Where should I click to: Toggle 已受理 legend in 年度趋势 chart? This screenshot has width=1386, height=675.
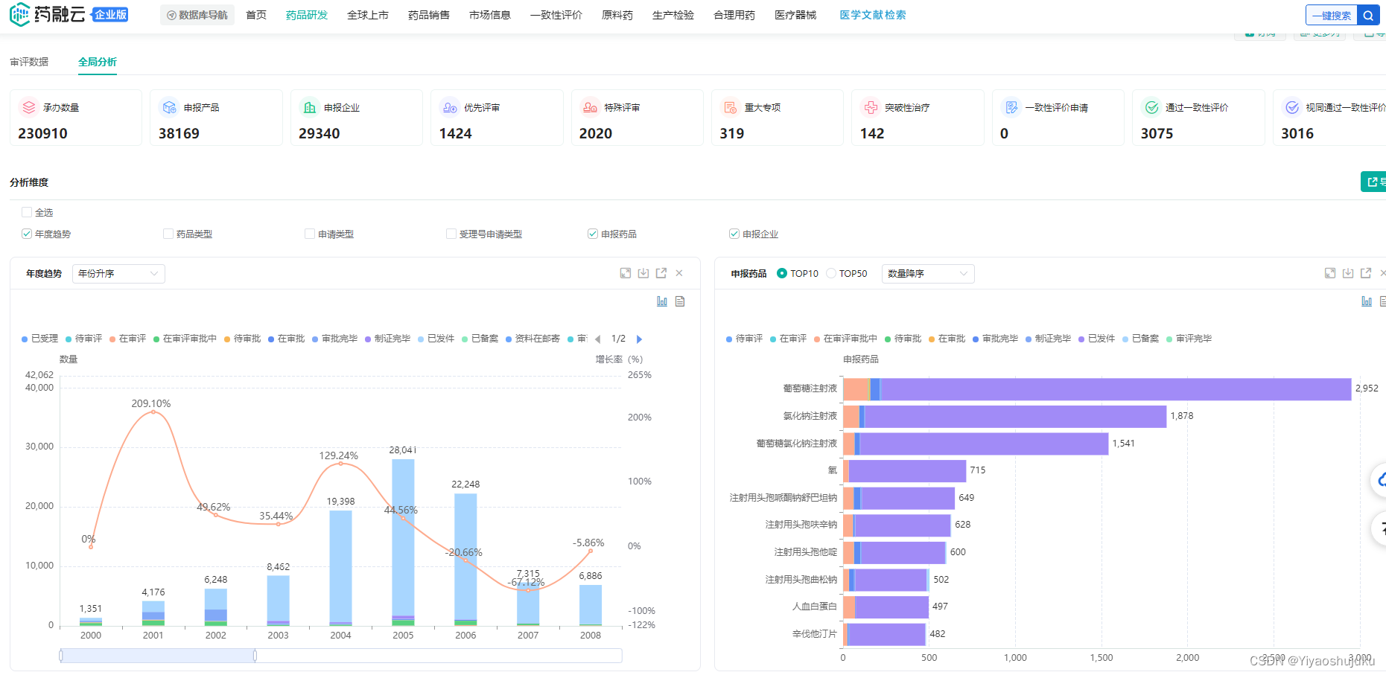40,339
